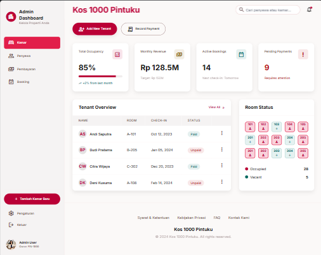Viewport: 321px width, 255px height.
Task: Open row options for Budi Pratama
Action: (x=222, y=149)
